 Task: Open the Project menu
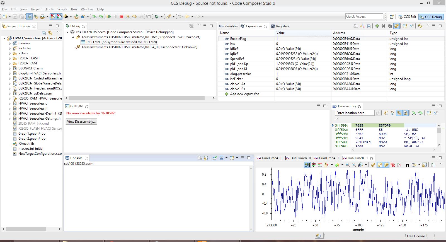coord(36,9)
